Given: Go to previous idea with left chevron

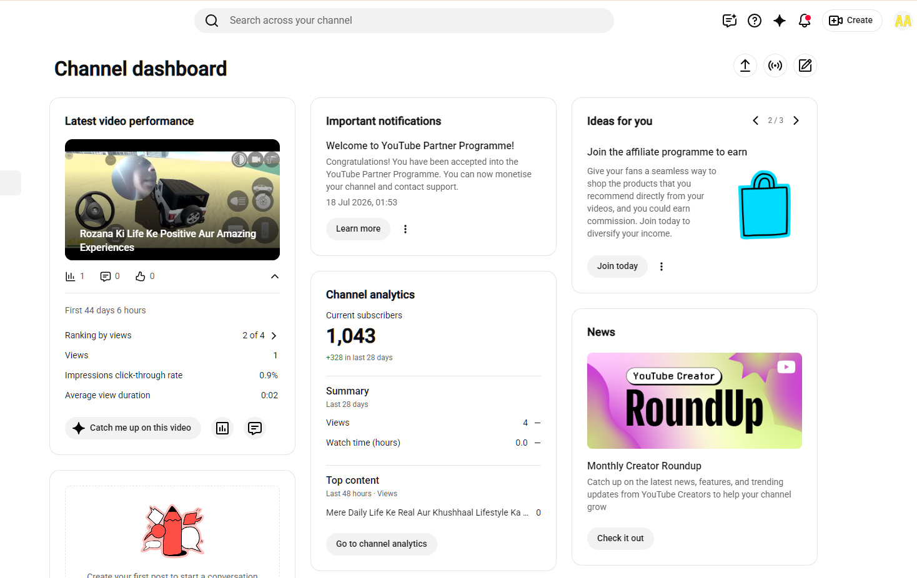Looking at the screenshot, I should 756,120.
